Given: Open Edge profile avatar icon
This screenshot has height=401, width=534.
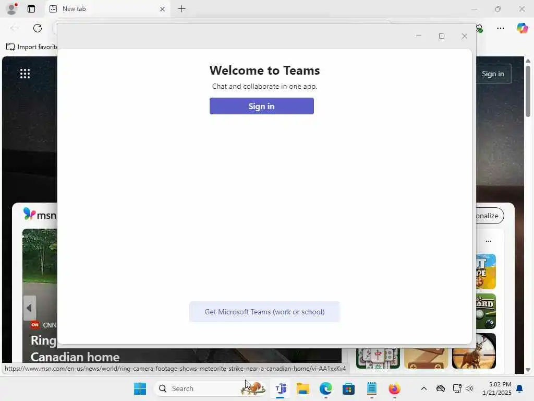Looking at the screenshot, I should (x=12, y=9).
